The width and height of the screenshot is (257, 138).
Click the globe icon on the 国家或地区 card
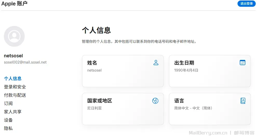coord(155,101)
